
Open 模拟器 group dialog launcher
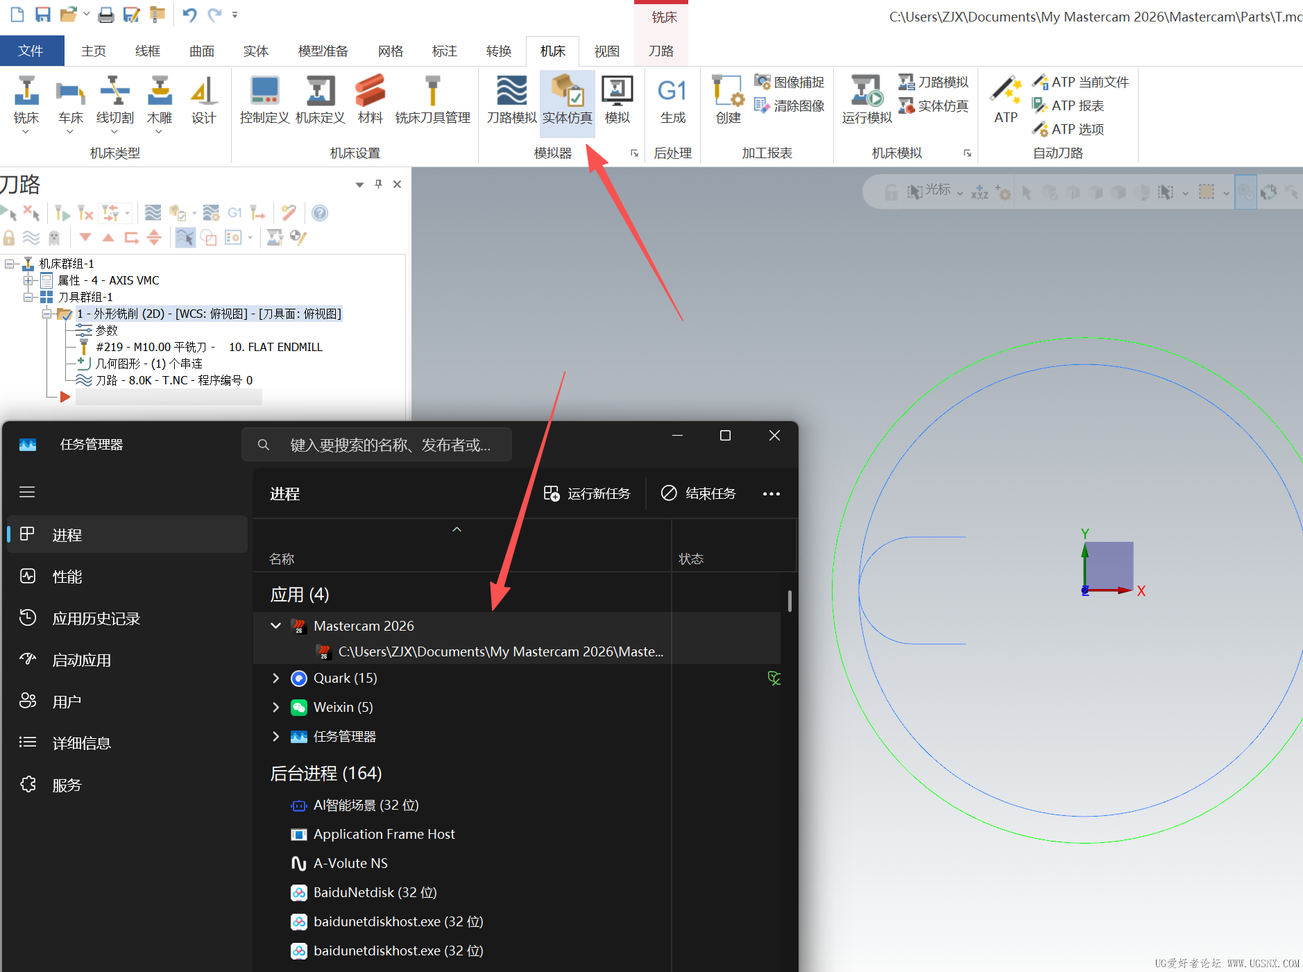634,153
